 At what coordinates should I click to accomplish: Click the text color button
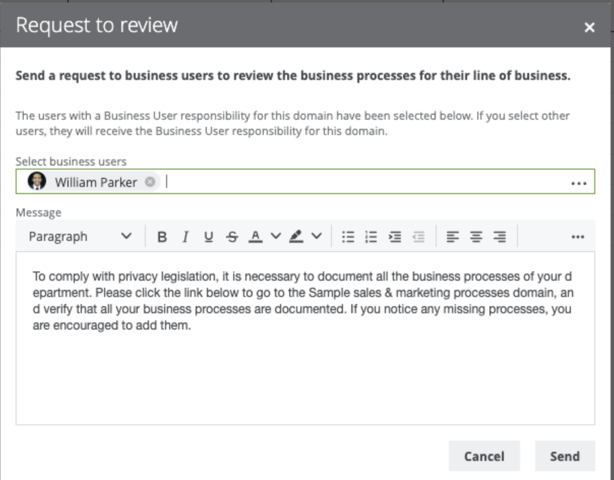pyautogui.click(x=255, y=237)
